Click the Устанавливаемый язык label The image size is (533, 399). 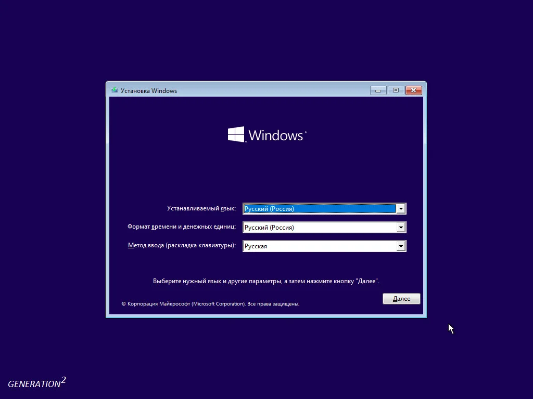coord(201,208)
